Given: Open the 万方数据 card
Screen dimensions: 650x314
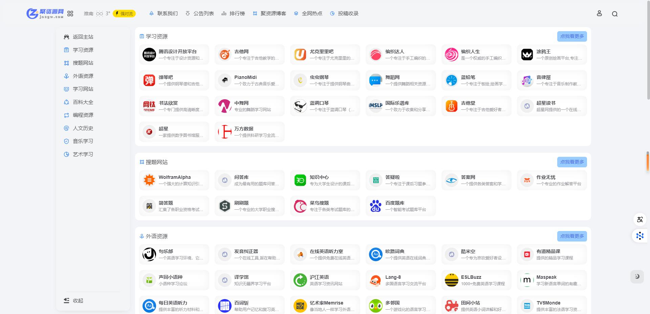Looking at the screenshot, I should pos(250,132).
